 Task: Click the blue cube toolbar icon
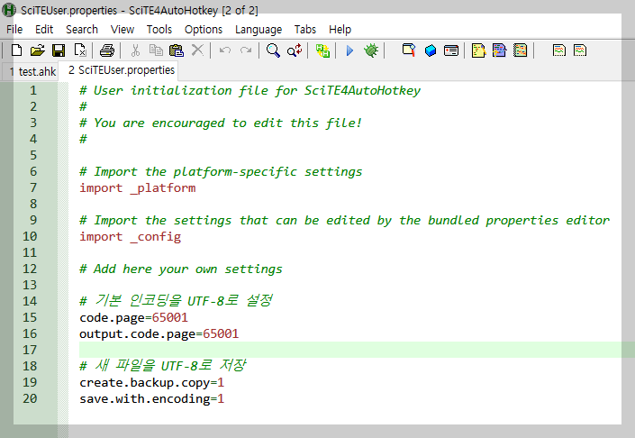pos(430,50)
